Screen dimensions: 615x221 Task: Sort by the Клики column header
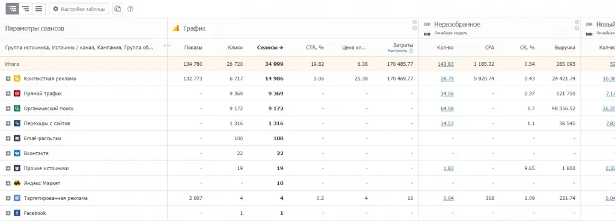tap(235, 48)
